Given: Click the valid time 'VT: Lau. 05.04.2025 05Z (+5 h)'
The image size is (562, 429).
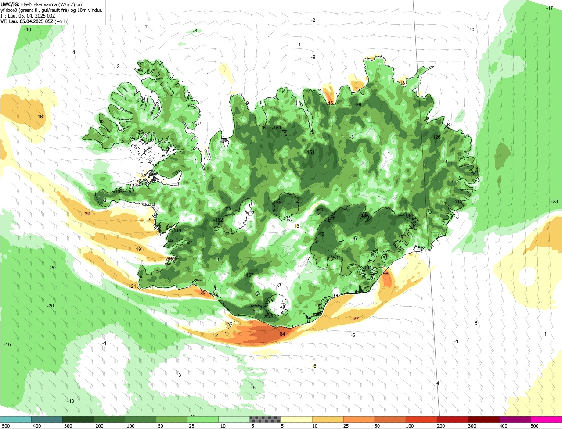Looking at the screenshot, I should click(x=34, y=21).
